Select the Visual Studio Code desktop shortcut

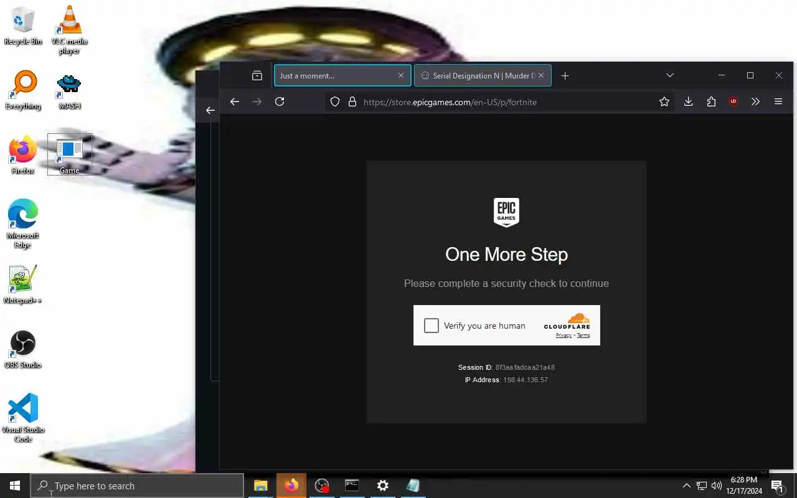[23, 418]
